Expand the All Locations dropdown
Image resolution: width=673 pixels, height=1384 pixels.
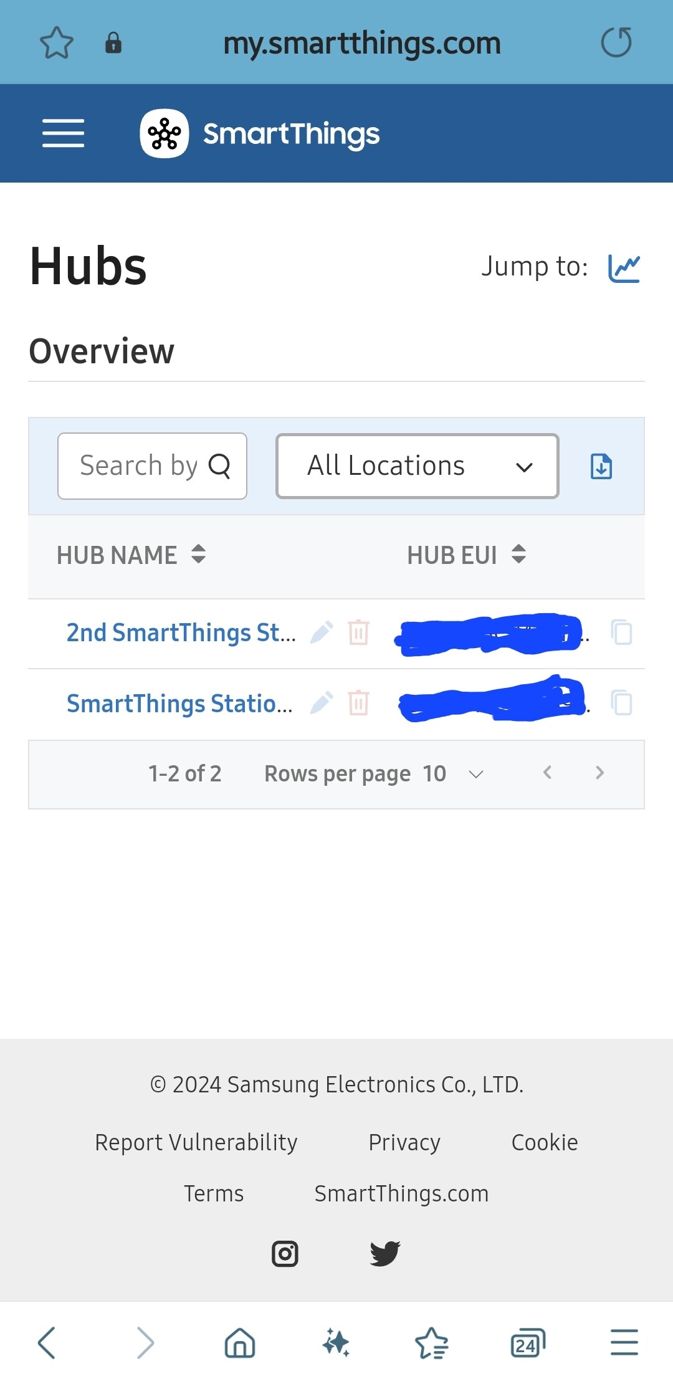coord(418,466)
